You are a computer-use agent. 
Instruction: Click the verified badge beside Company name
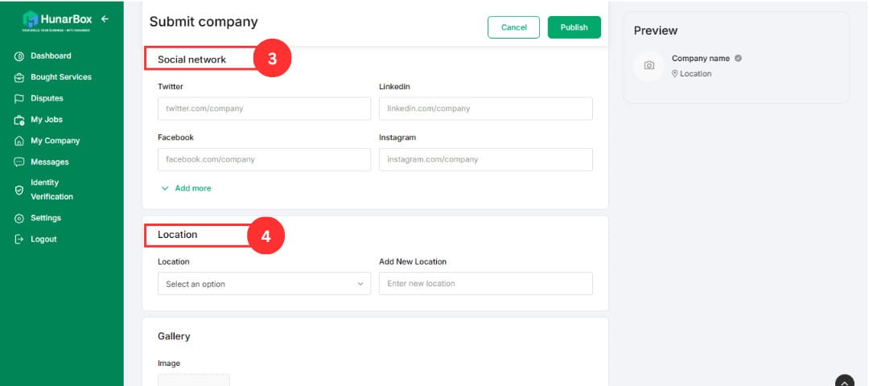(738, 58)
